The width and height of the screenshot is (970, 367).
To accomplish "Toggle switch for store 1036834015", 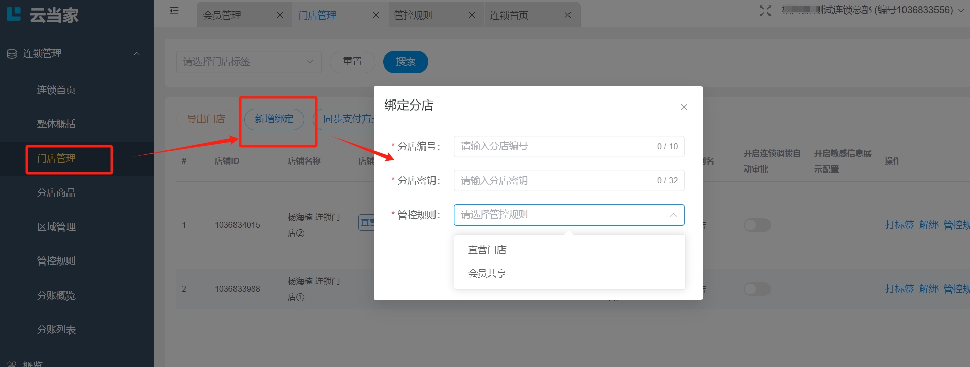I will pos(757,225).
